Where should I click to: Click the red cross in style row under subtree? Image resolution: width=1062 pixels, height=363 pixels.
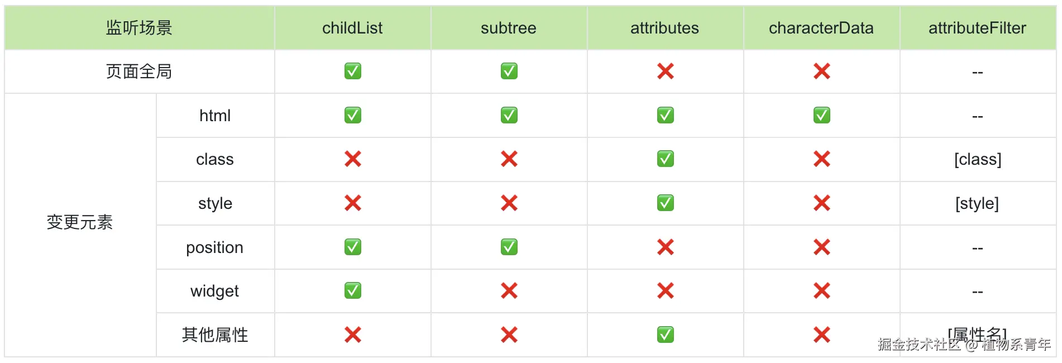pyautogui.click(x=509, y=203)
